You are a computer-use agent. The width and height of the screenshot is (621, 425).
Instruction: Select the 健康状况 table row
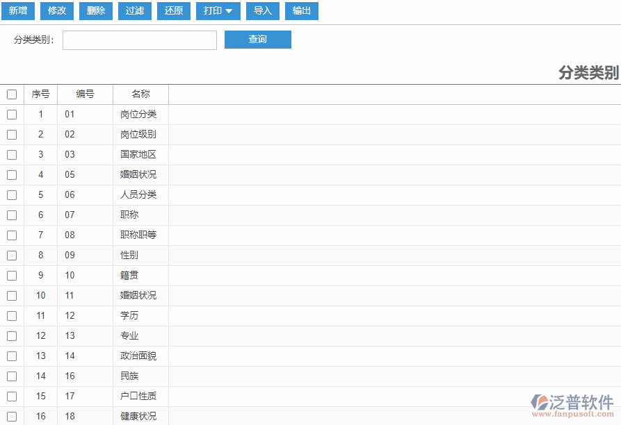[x=140, y=416]
